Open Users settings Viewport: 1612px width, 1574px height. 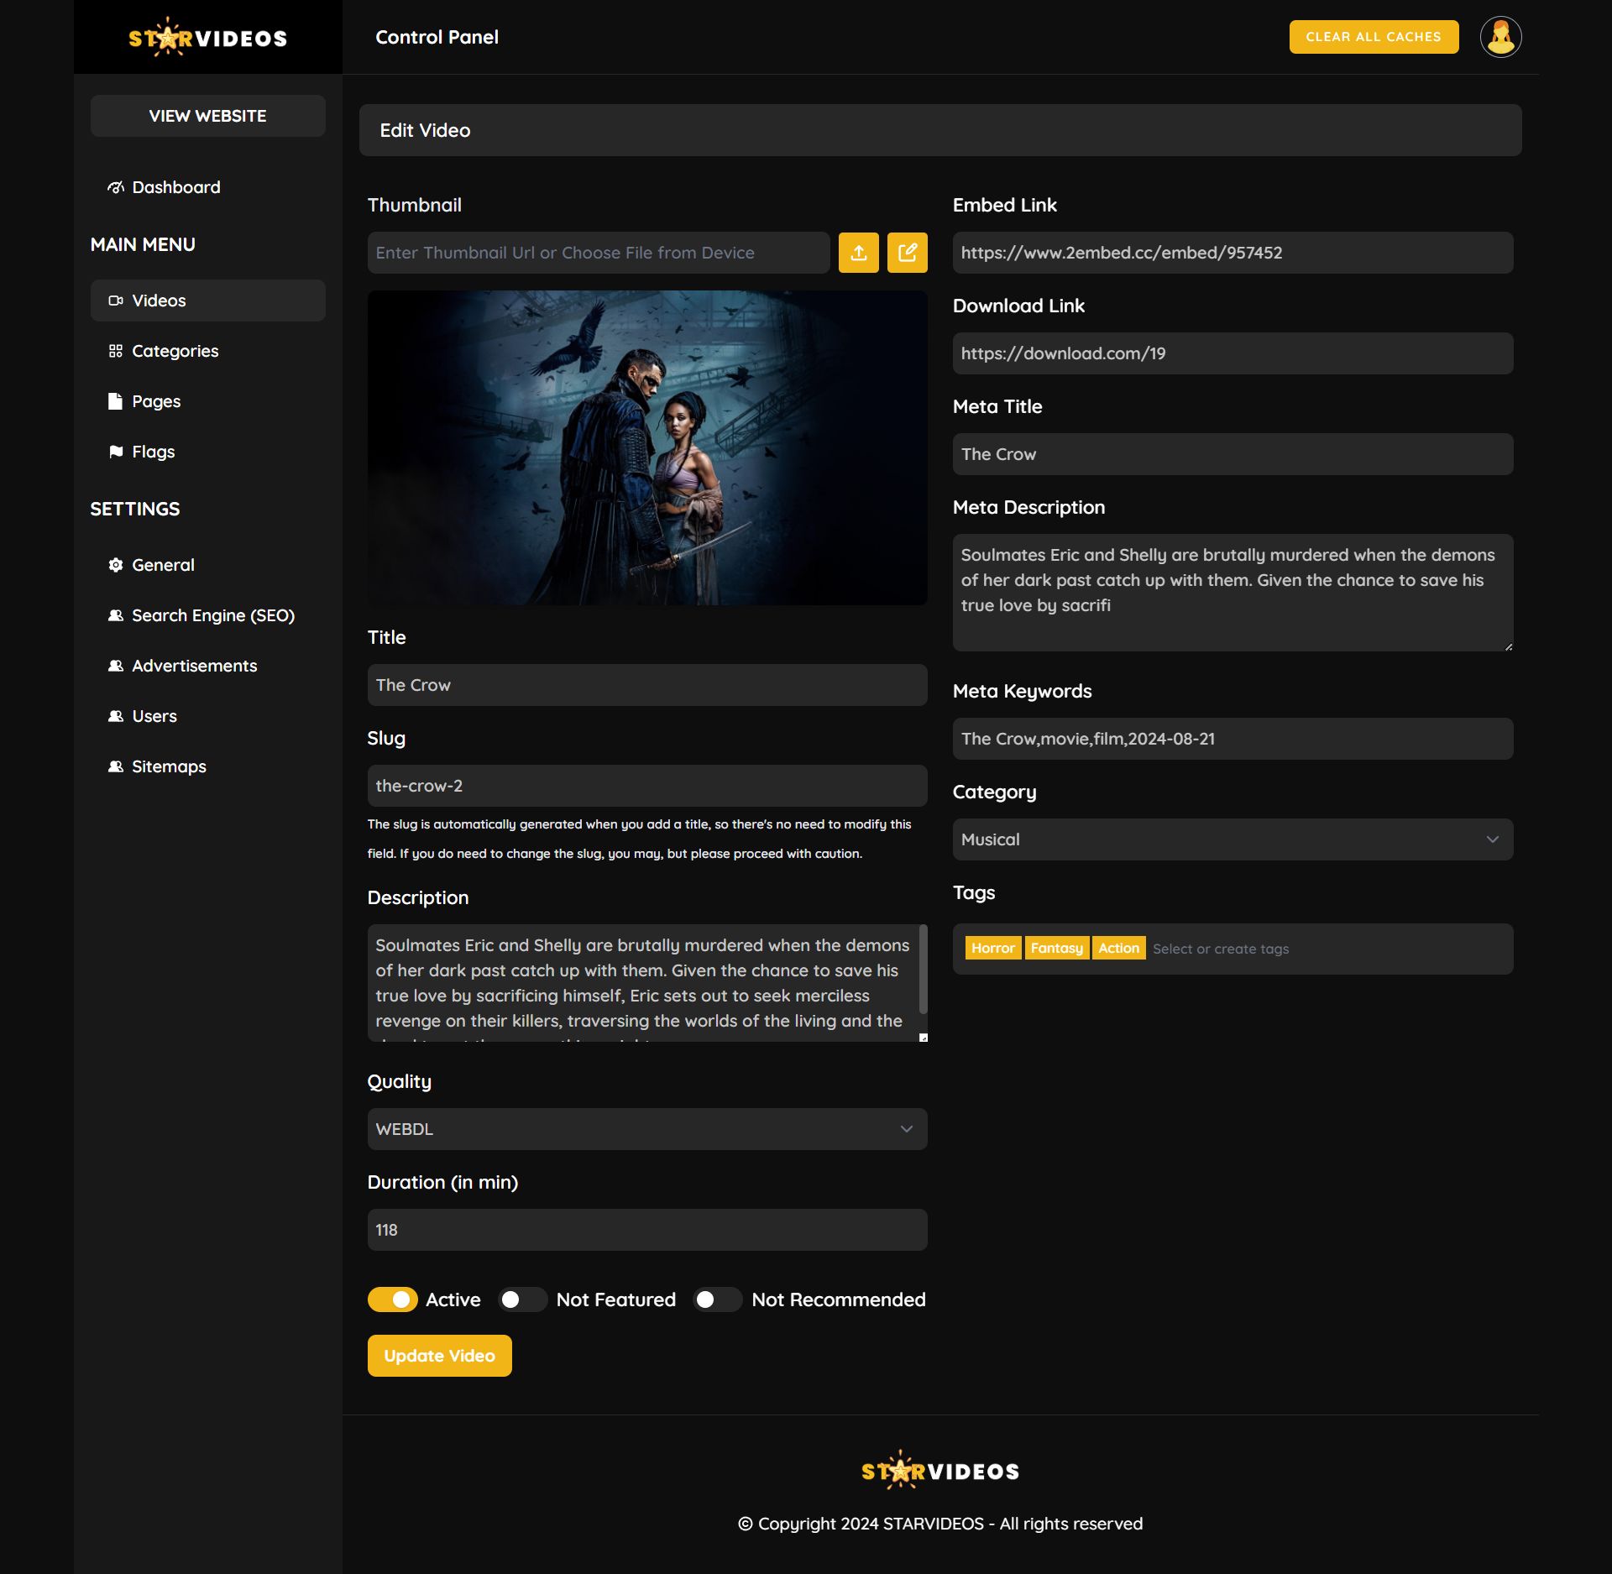[208, 716]
